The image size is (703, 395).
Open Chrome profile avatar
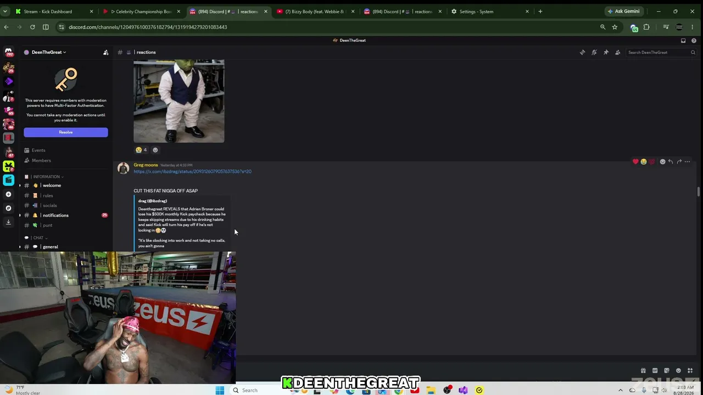[x=679, y=27]
